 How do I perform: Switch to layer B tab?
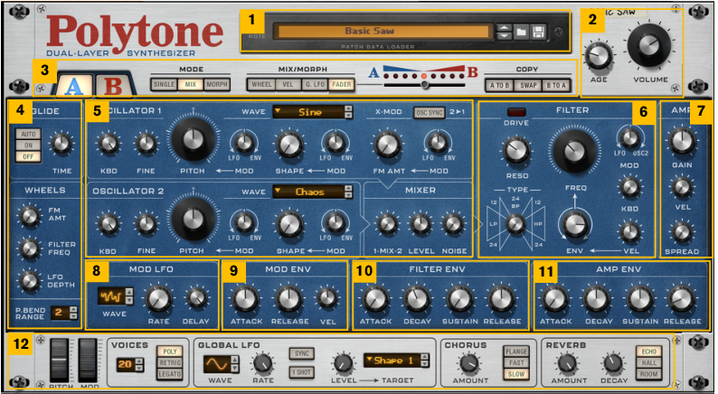pyautogui.click(x=114, y=86)
